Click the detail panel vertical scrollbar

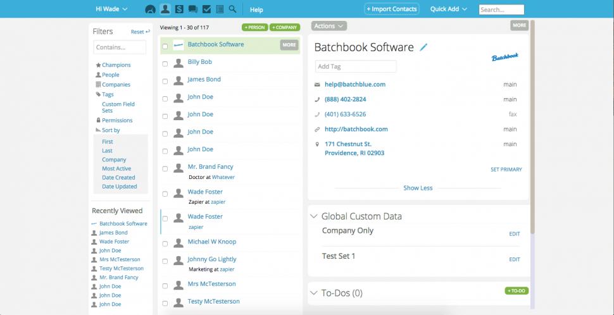click(x=532, y=127)
